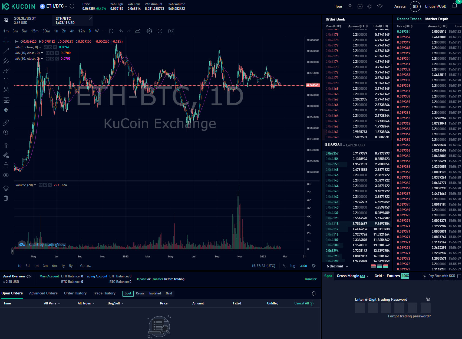Enable Pay Fees with KCS checkbox
Screen dimensions: 462x339
tap(459, 276)
